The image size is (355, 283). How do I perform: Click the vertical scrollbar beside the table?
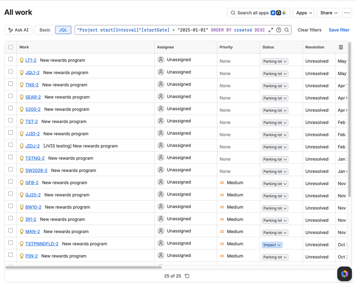tap(350, 120)
